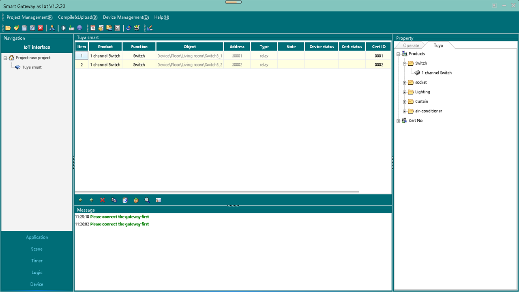This screenshot has height=292, width=519.
Task: Click the IoT interface navigation header
Action: coord(37,47)
